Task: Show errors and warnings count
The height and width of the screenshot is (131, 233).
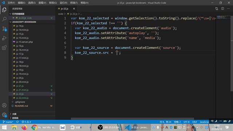Action: (26, 122)
